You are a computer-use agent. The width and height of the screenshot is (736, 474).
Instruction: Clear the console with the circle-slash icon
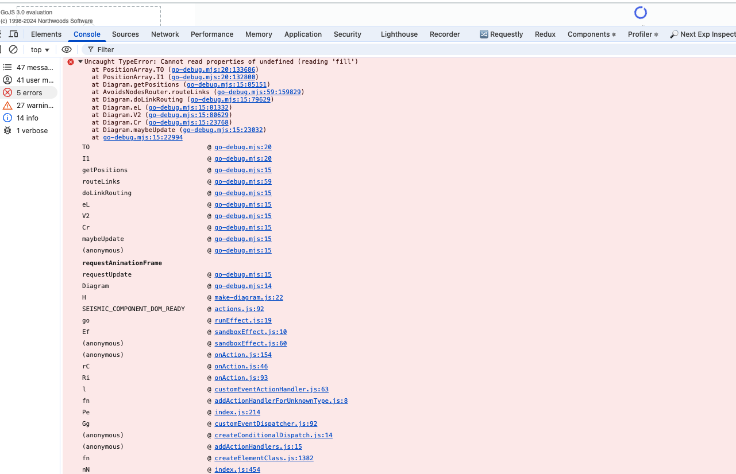(13, 50)
